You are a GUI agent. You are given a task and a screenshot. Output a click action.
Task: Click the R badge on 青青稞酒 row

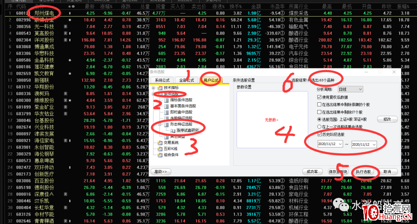coord(65,221)
